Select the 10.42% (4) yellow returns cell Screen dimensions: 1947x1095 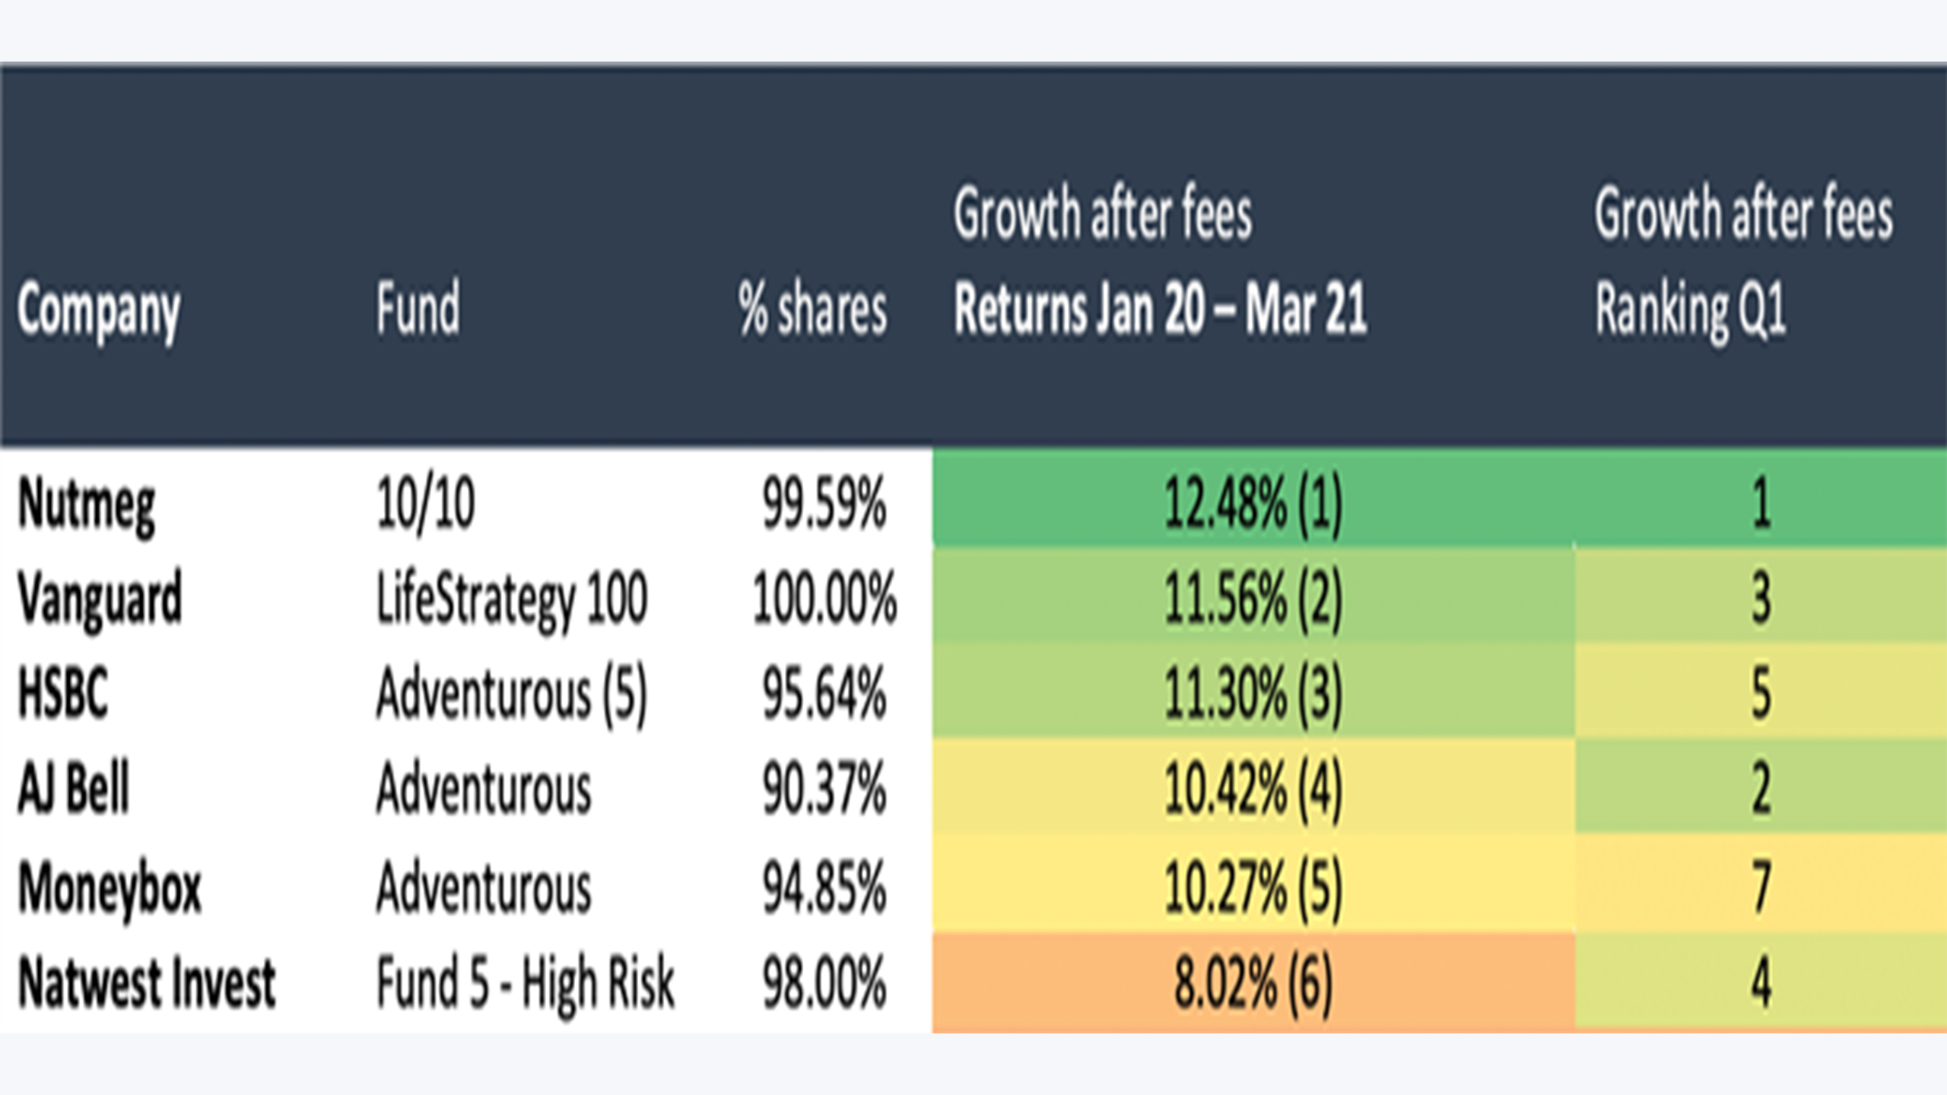point(1253,787)
